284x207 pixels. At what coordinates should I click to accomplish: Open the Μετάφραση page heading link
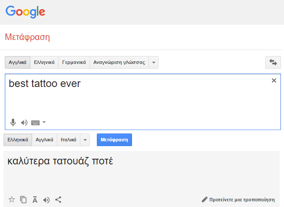pos(27,37)
